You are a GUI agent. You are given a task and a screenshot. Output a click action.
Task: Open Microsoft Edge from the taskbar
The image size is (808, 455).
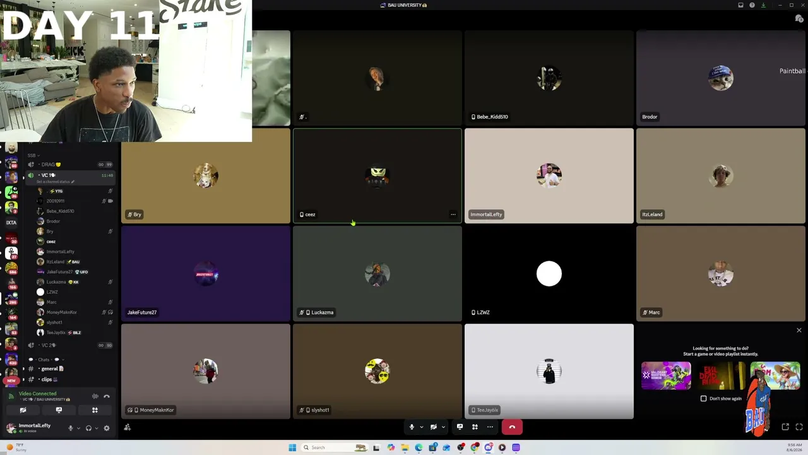419,447
